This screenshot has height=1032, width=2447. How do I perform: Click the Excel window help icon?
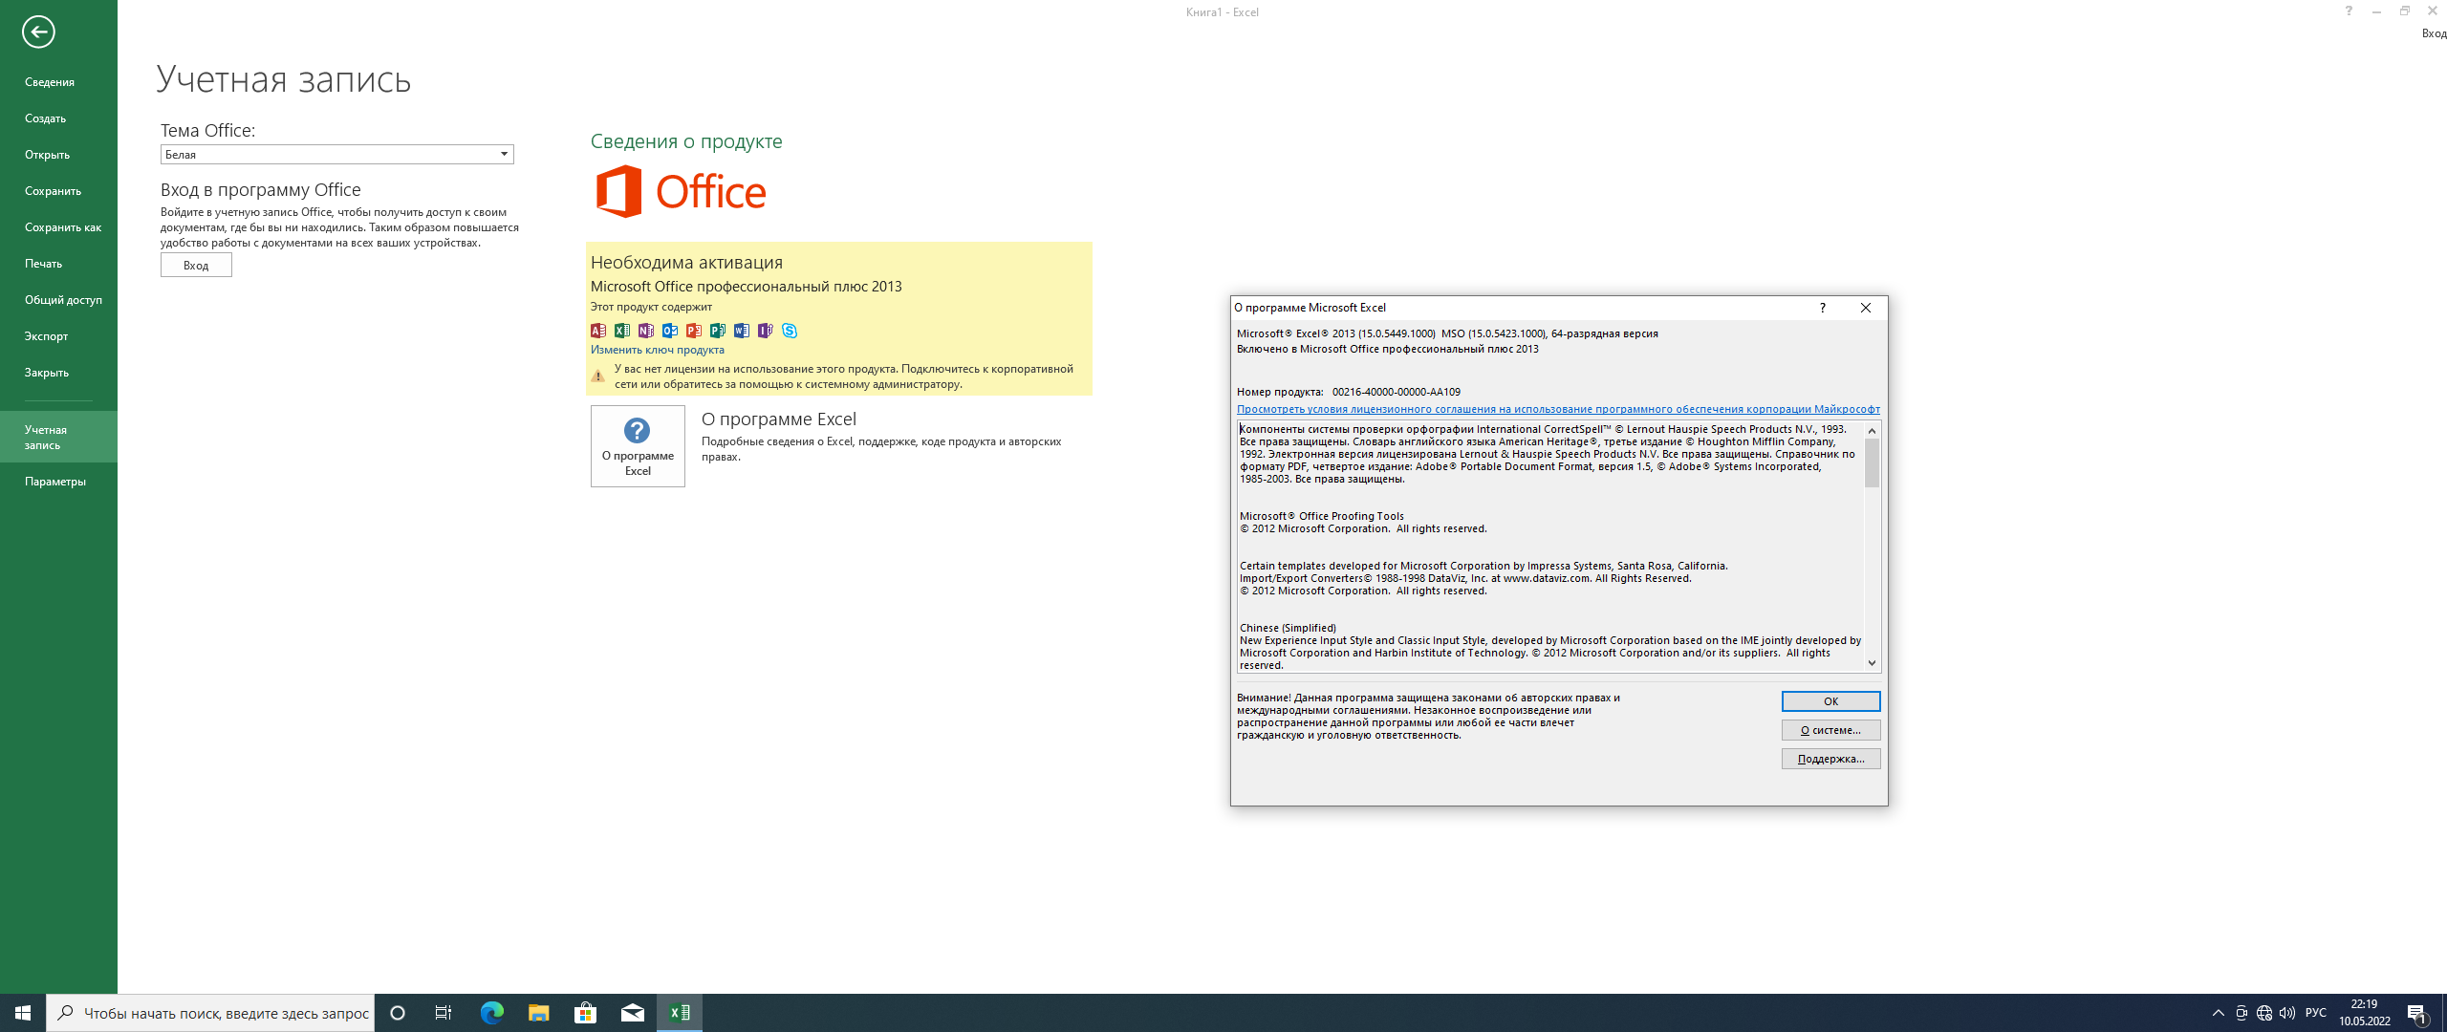point(2349,11)
